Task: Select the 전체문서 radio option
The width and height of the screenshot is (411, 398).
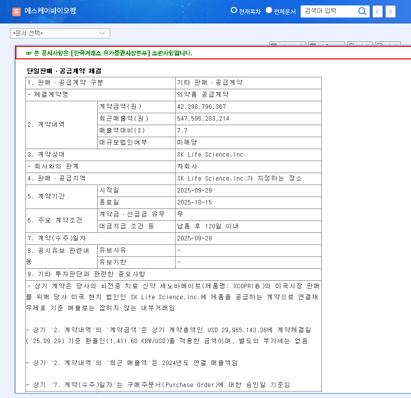Action: [x=269, y=10]
